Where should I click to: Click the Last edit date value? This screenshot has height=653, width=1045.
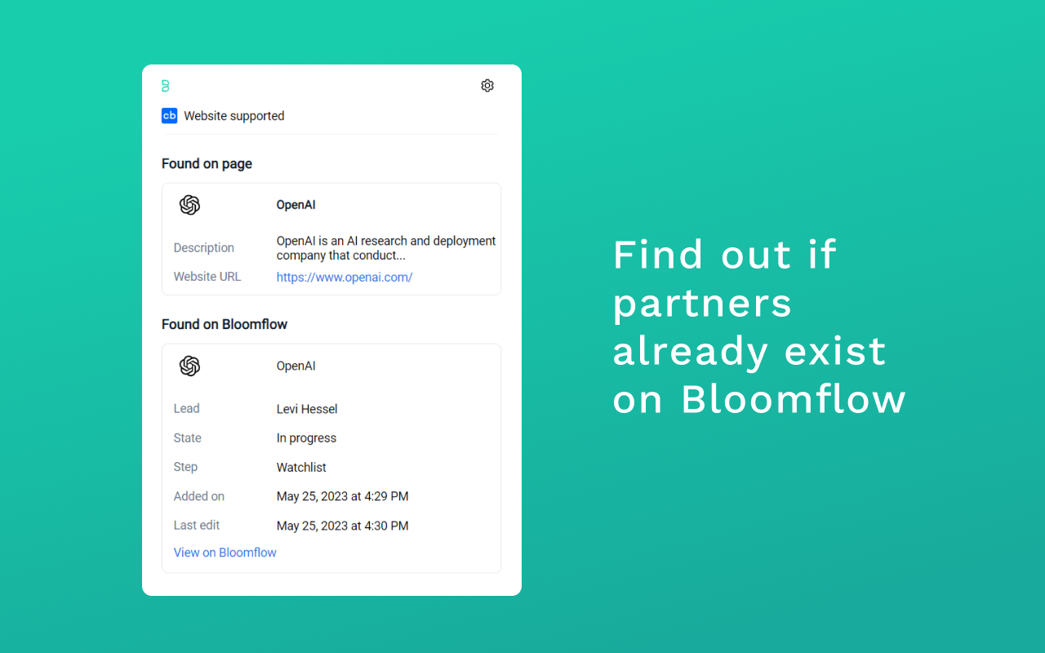coord(342,526)
